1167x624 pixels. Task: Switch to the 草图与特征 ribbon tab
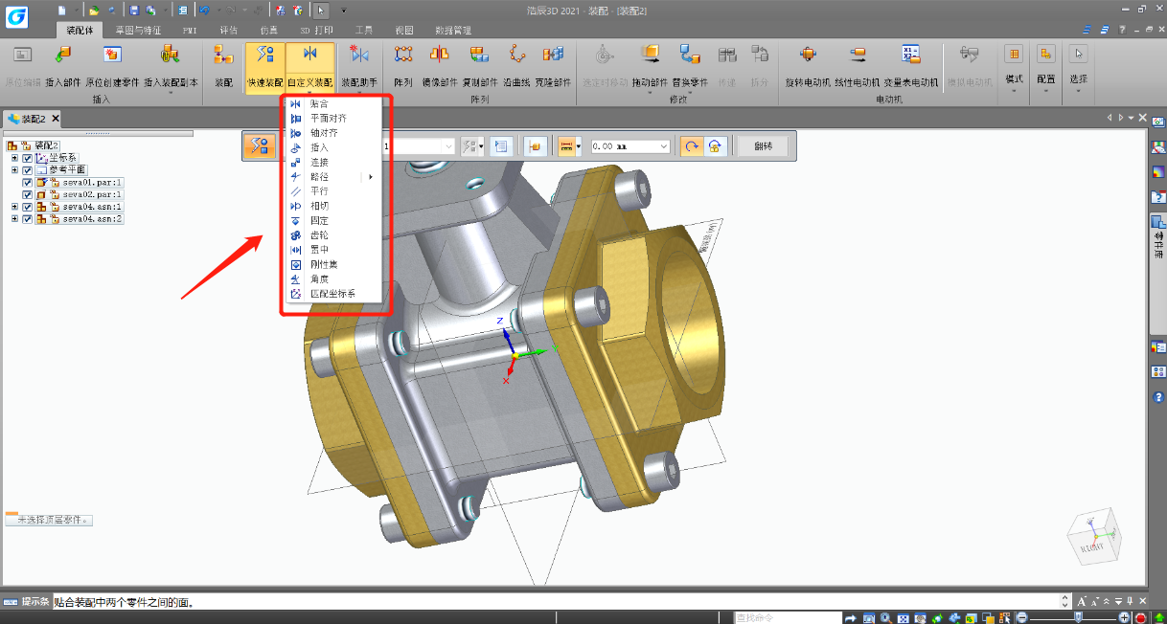(x=138, y=30)
